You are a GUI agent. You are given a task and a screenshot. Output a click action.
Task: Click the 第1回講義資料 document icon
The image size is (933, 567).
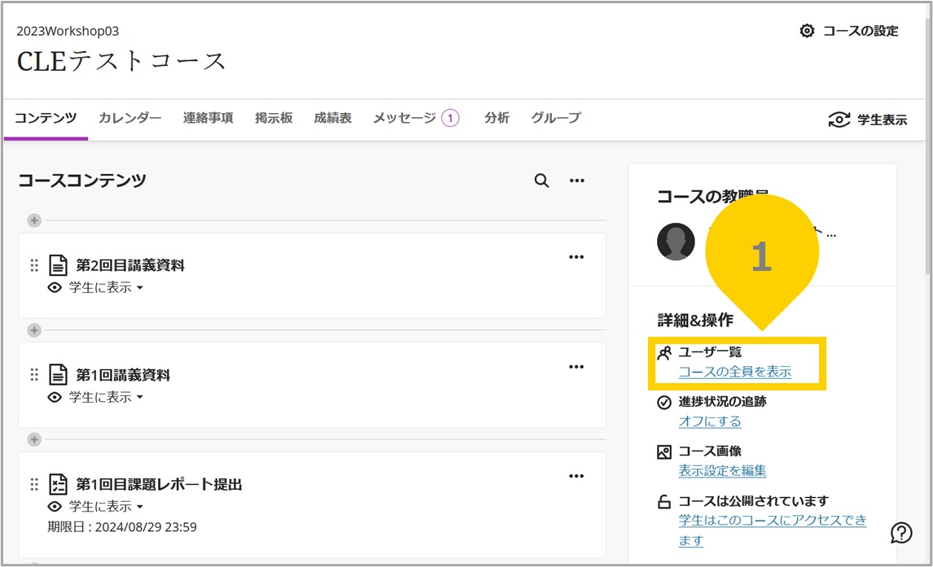58,374
